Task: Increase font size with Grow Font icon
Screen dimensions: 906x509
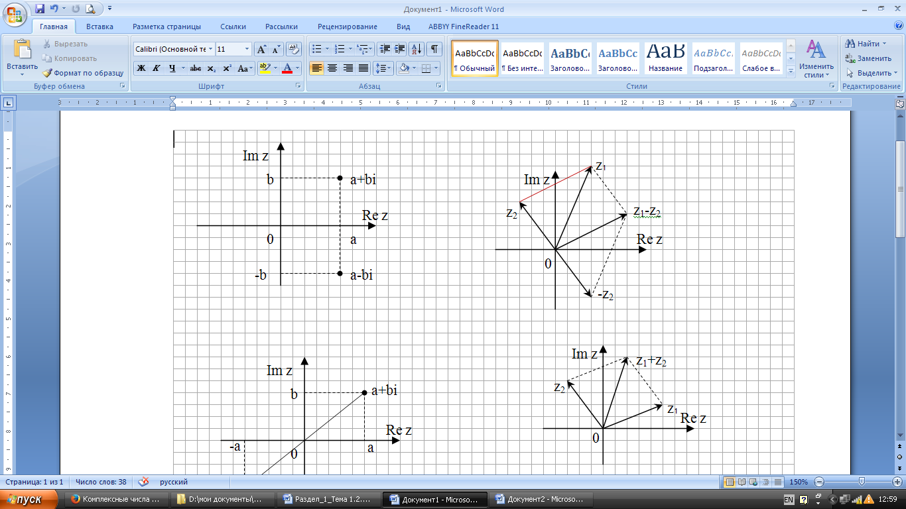Action: 262,49
